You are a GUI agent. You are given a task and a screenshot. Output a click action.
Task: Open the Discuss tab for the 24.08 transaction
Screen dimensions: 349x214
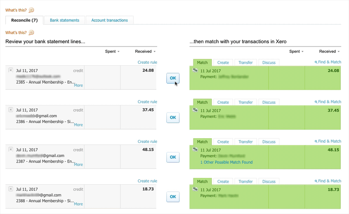point(269,63)
